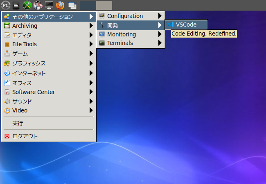This screenshot has height=184, width=266.
Task: Expand arrow next to Video
Action: 91,110
